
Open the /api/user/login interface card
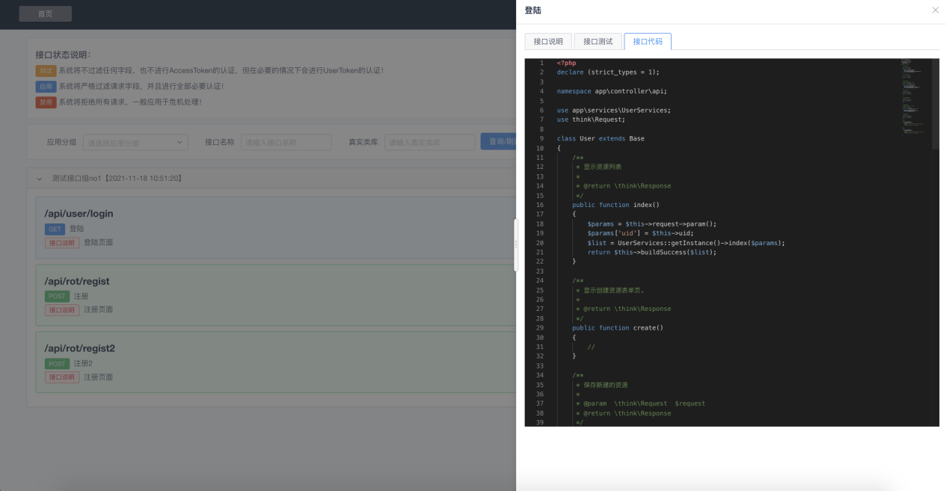275,227
